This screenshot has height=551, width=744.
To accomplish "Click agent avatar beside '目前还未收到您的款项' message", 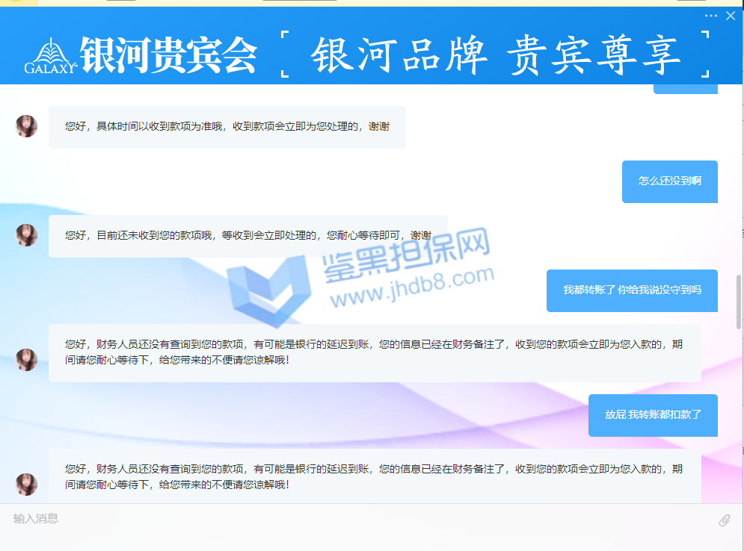I will pos(26,235).
